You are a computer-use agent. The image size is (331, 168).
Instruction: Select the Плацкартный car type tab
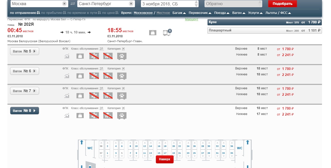265,30
